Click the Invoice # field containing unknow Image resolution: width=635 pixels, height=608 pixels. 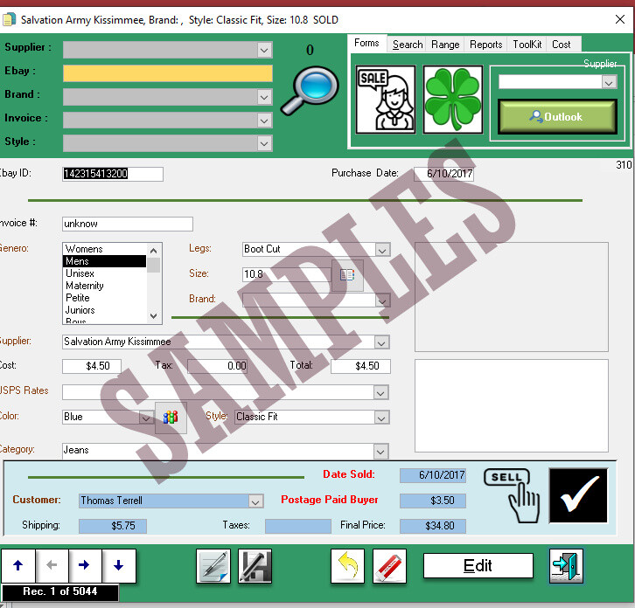[x=128, y=224]
